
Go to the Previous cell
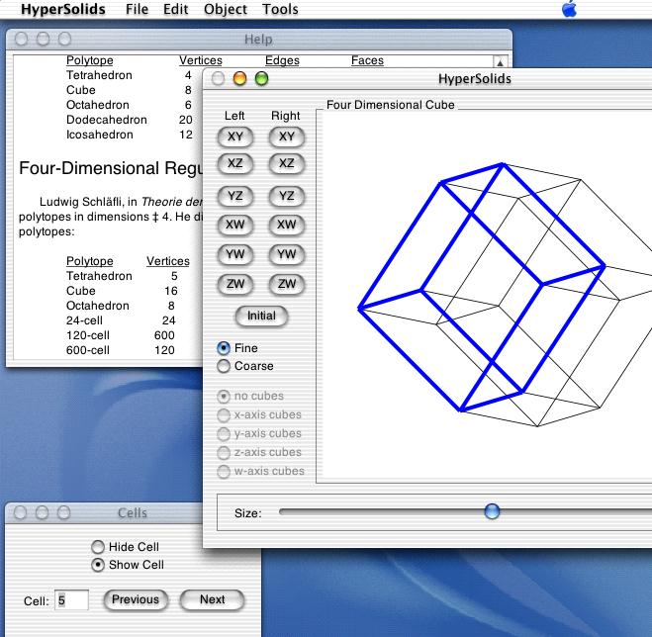pyautogui.click(x=136, y=599)
